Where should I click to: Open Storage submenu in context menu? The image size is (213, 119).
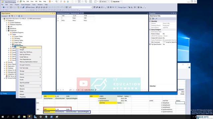tap(29, 71)
